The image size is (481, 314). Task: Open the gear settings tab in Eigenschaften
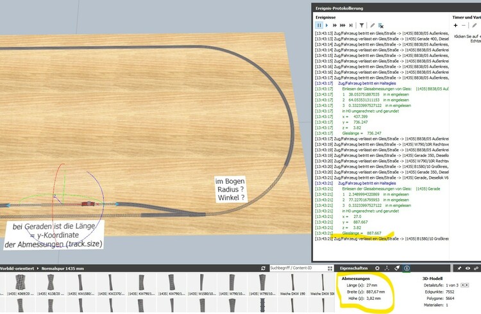(377, 268)
